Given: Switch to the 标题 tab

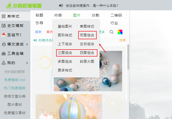Looking at the screenshot, I should click(x=39, y=15).
